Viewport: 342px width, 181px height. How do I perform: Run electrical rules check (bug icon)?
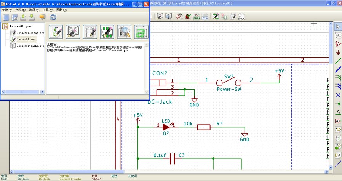(x=188, y=17)
